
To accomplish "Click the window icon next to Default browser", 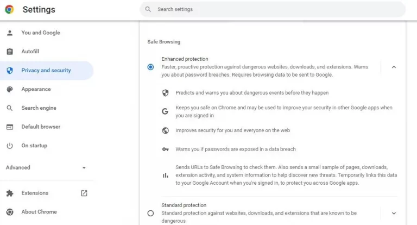I will 10,127.
